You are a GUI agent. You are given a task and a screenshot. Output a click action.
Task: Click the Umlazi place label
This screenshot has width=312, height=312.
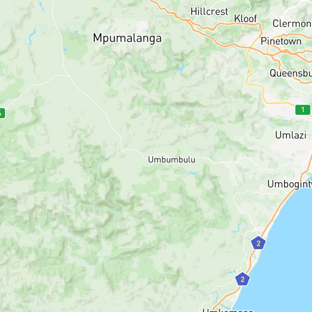291,135
